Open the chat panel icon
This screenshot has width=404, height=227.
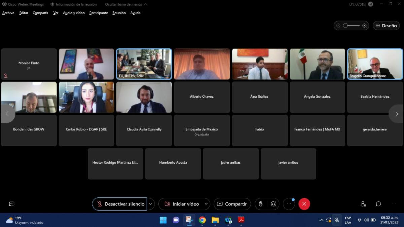pyautogui.click(x=378, y=204)
